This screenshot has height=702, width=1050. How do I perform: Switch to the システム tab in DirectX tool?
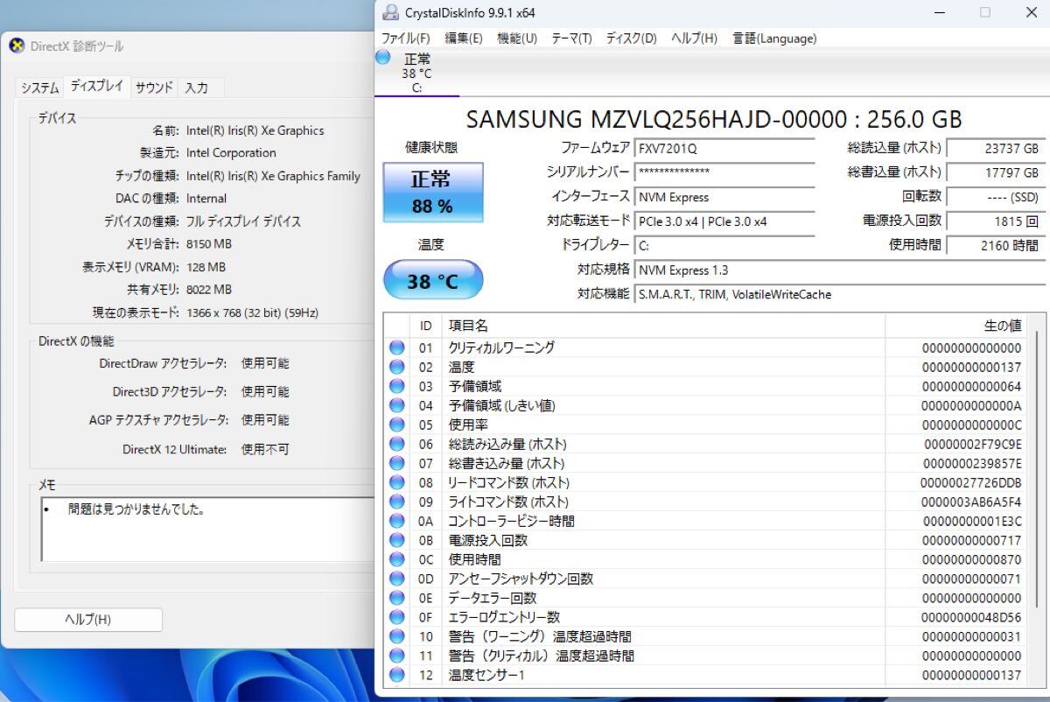click(40, 88)
